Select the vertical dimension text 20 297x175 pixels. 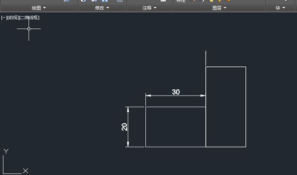(x=124, y=127)
